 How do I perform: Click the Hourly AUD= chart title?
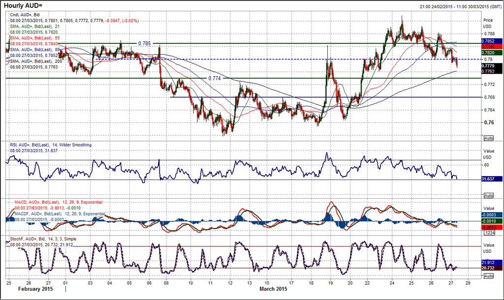pyautogui.click(x=23, y=5)
